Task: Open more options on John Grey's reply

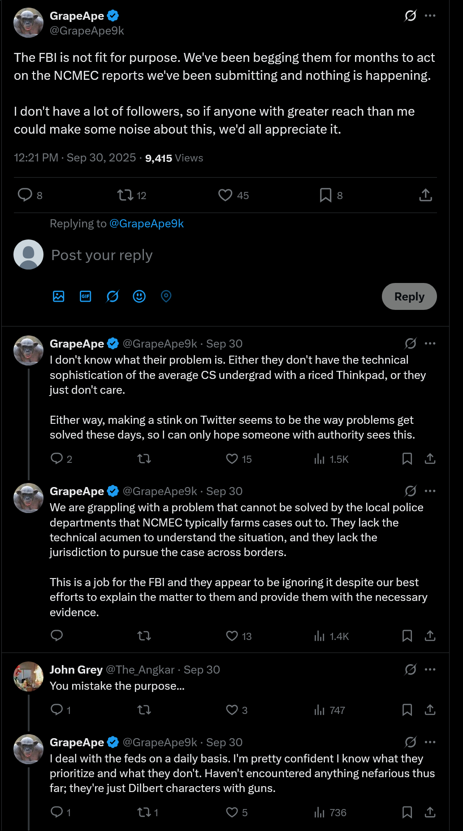Action: pyautogui.click(x=430, y=670)
